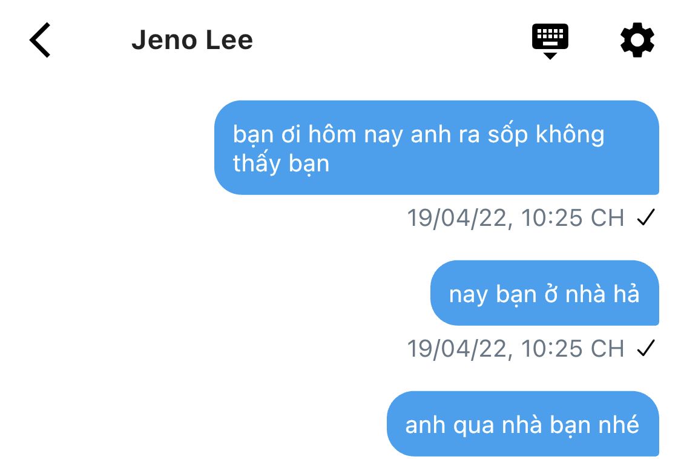
Task: Click the date 19/04/22 under the first message
Action: [x=457, y=218]
